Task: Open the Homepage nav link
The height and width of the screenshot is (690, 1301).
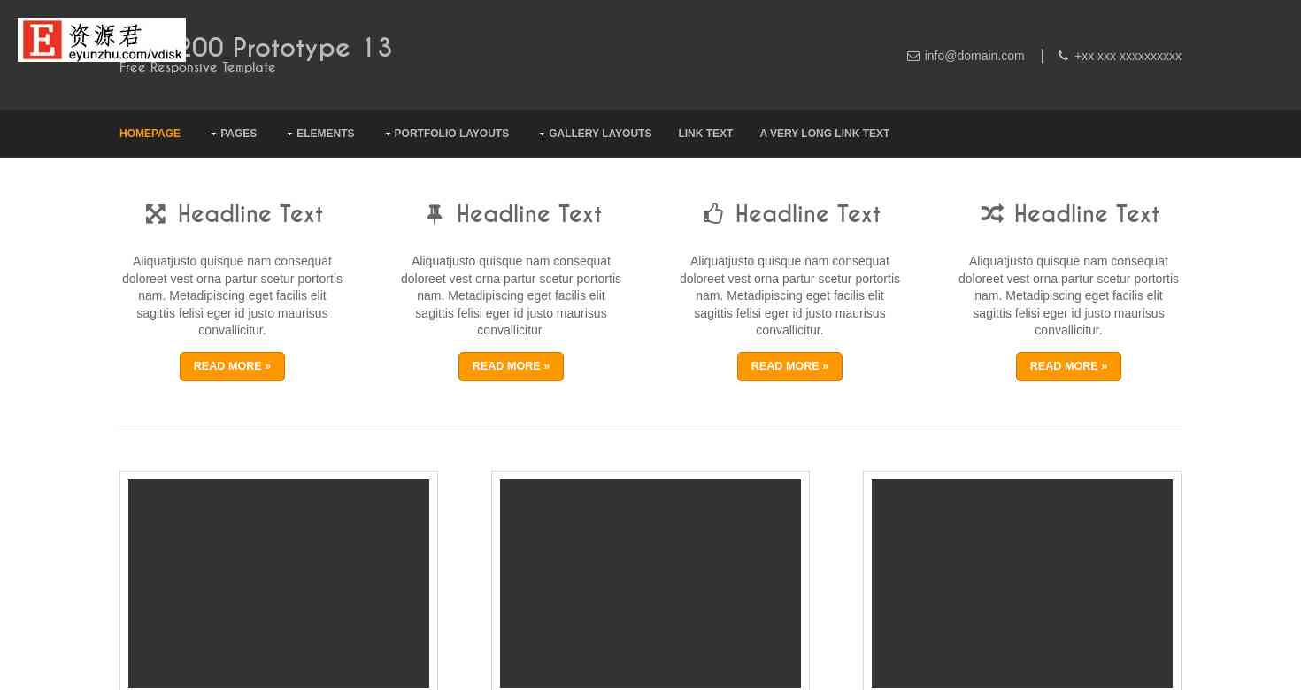Action: (x=150, y=134)
